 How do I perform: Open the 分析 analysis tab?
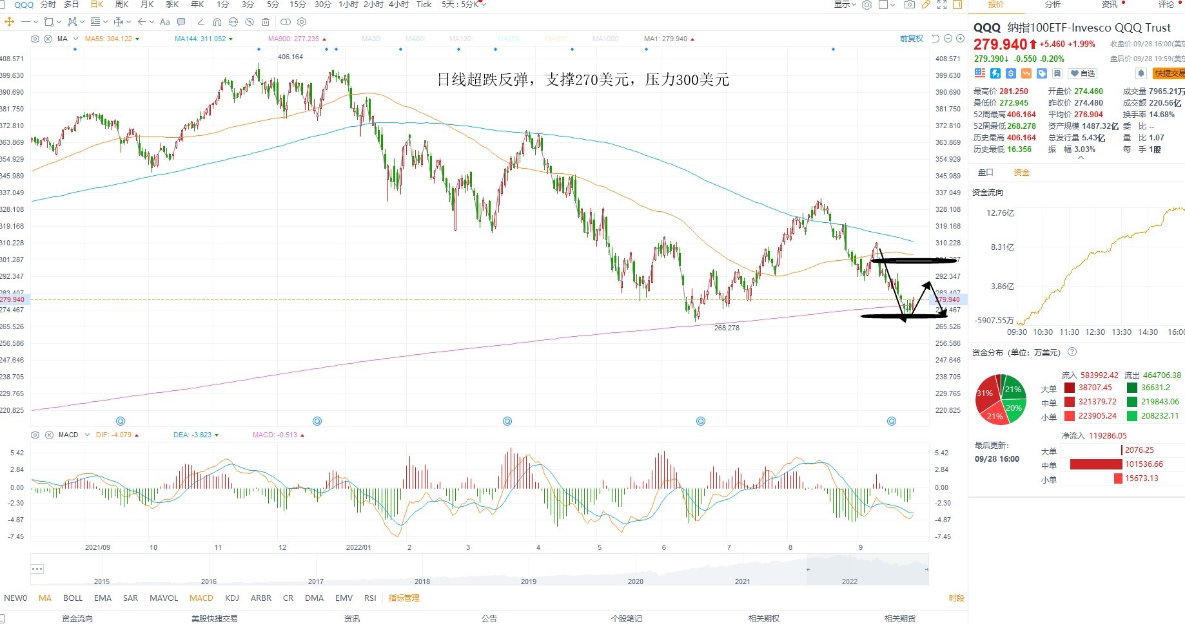tap(1053, 5)
